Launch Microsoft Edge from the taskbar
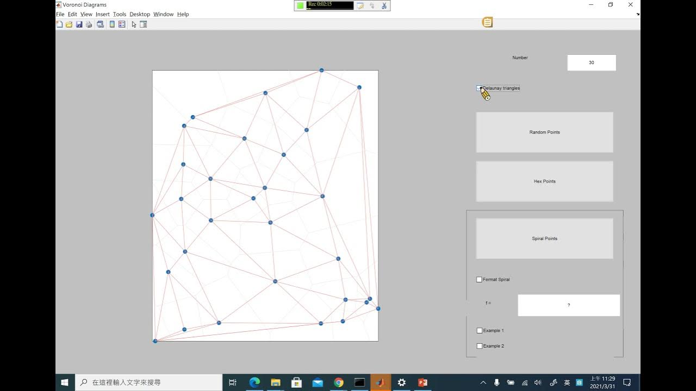This screenshot has width=696, height=391. [x=254, y=382]
